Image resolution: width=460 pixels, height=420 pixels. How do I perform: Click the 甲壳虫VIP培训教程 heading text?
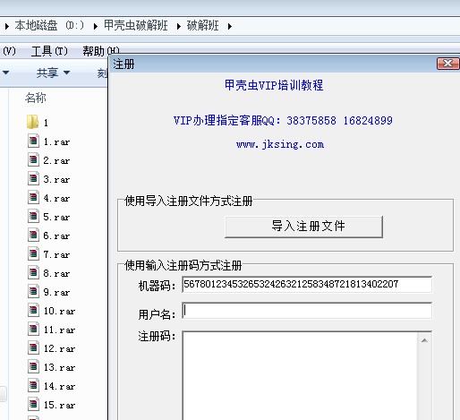274,85
